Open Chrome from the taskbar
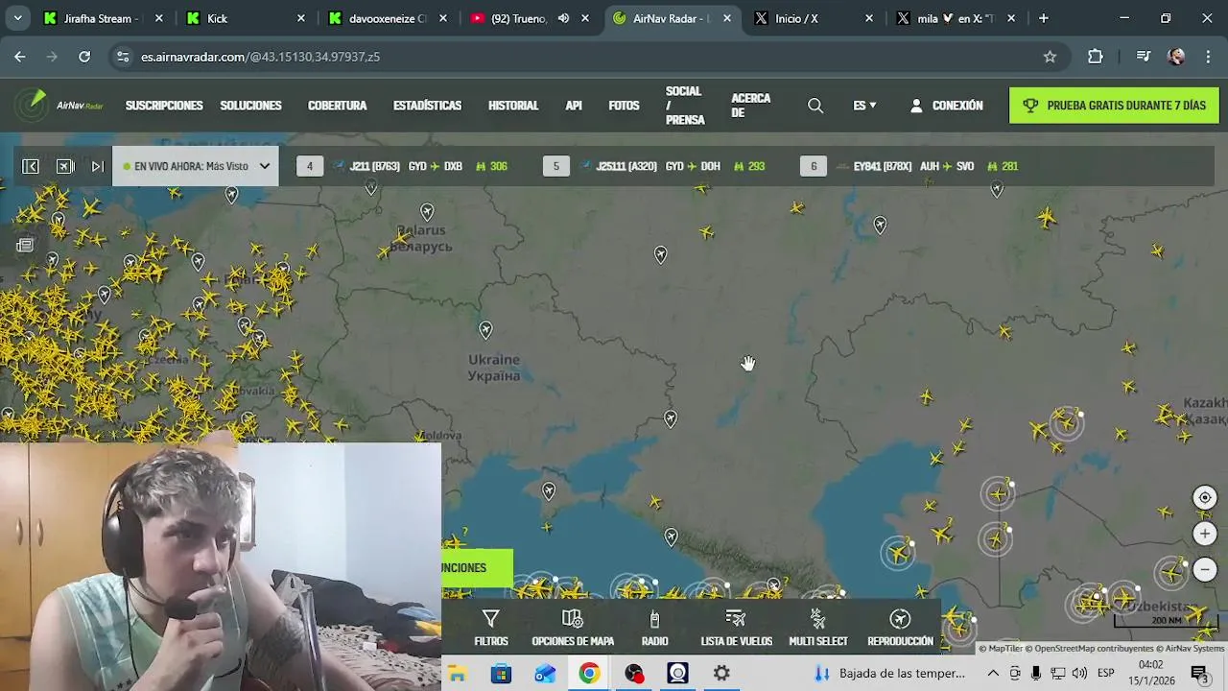The height and width of the screenshot is (691, 1228). pyautogui.click(x=589, y=674)
